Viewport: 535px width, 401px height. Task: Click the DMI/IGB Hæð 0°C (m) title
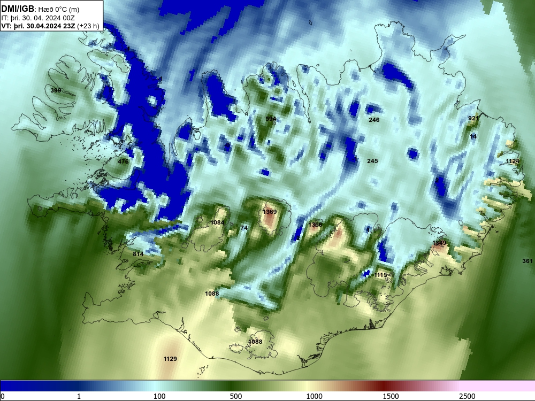[x=40, y=9]
